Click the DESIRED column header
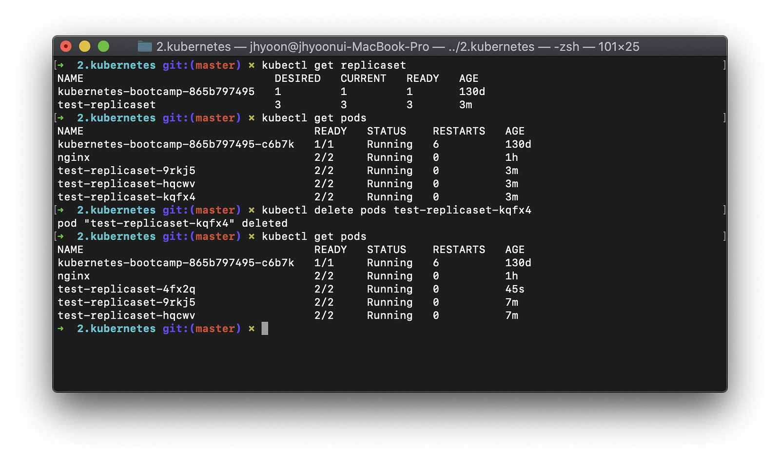Viewport: 780px width, 462px height. pyautogui.click(x=297, y=78)
